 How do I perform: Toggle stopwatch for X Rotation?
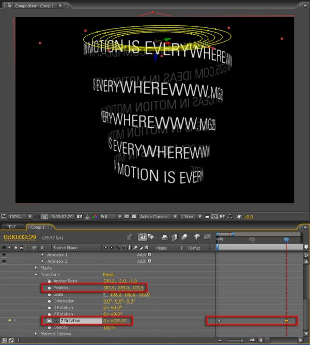[49, 308]
